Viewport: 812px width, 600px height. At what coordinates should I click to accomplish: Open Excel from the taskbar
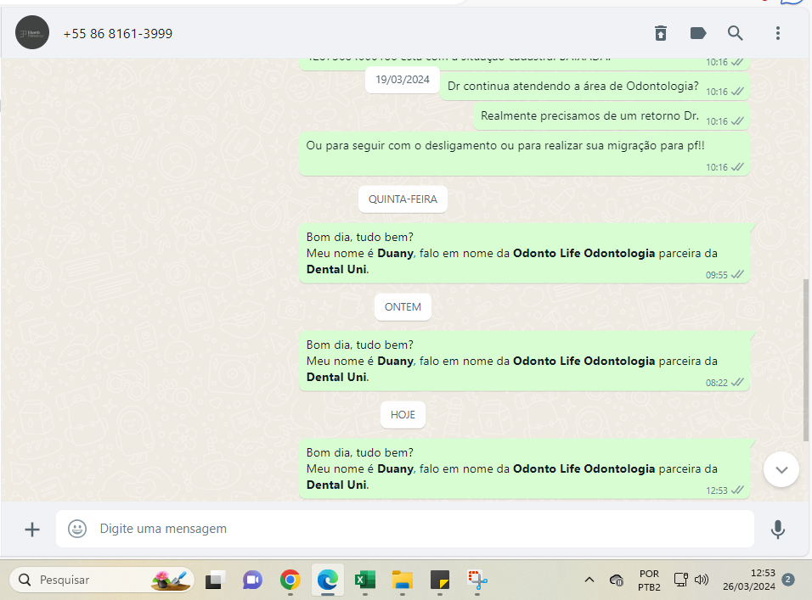[365, 580]
